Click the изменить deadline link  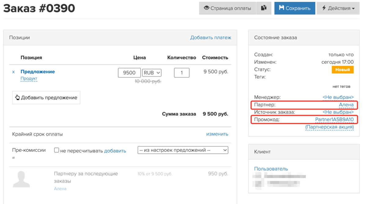(x=217, y=134)
